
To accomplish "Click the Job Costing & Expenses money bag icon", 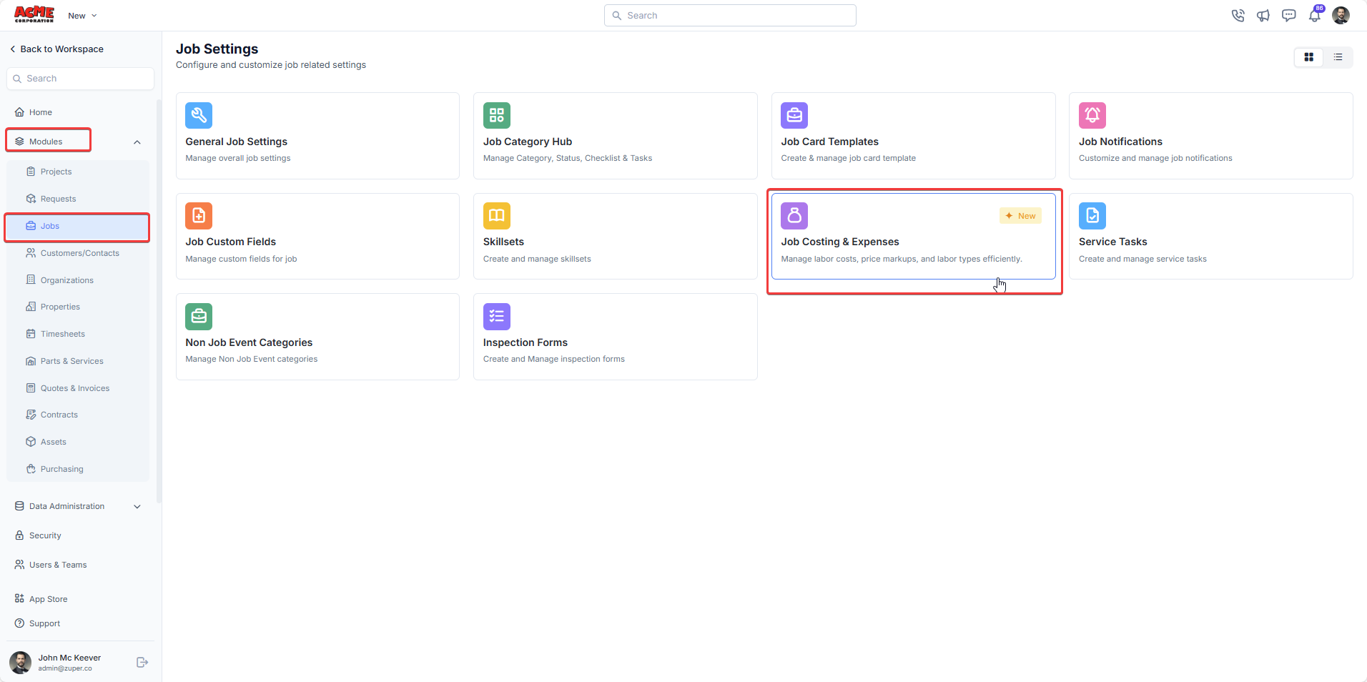I will [x=794, y=216].
